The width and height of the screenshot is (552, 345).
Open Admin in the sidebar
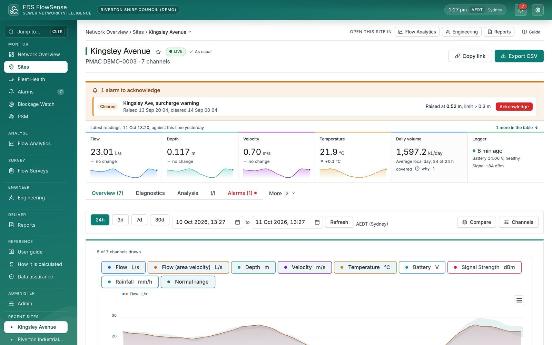36,304
